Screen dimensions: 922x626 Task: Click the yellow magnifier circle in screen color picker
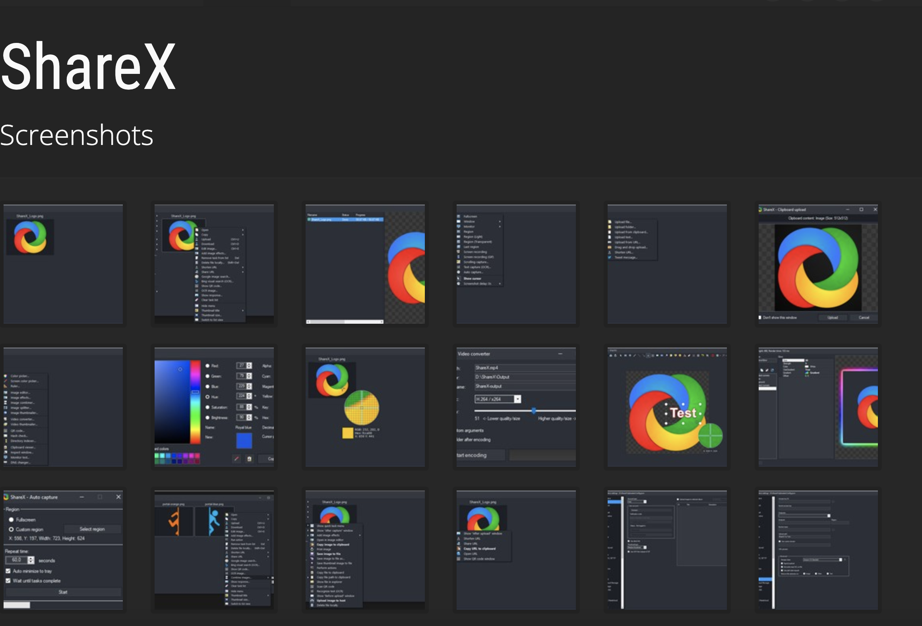[362, 408]
